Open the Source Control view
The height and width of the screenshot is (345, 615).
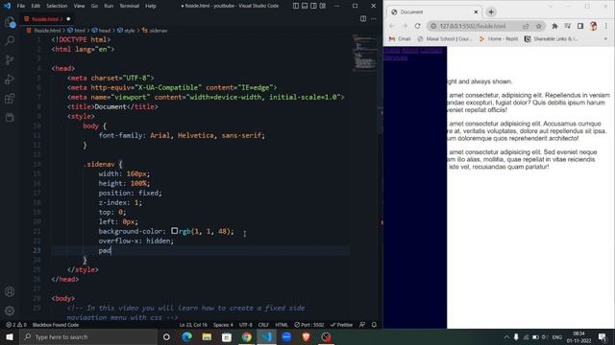10,59
